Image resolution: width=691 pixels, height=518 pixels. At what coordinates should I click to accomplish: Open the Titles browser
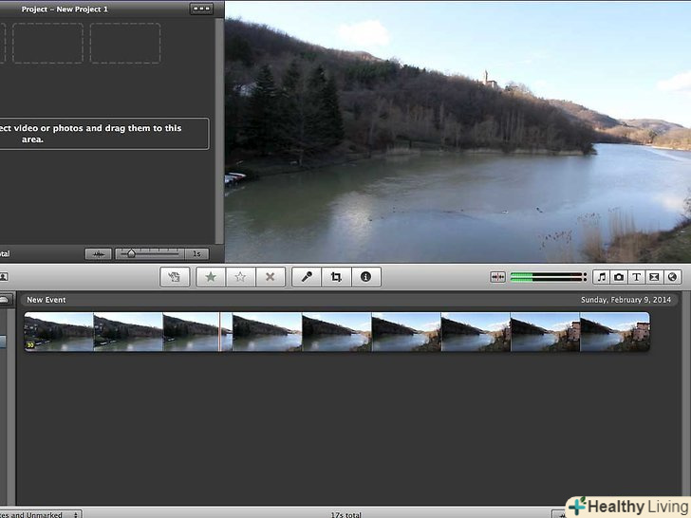(636, 277)
